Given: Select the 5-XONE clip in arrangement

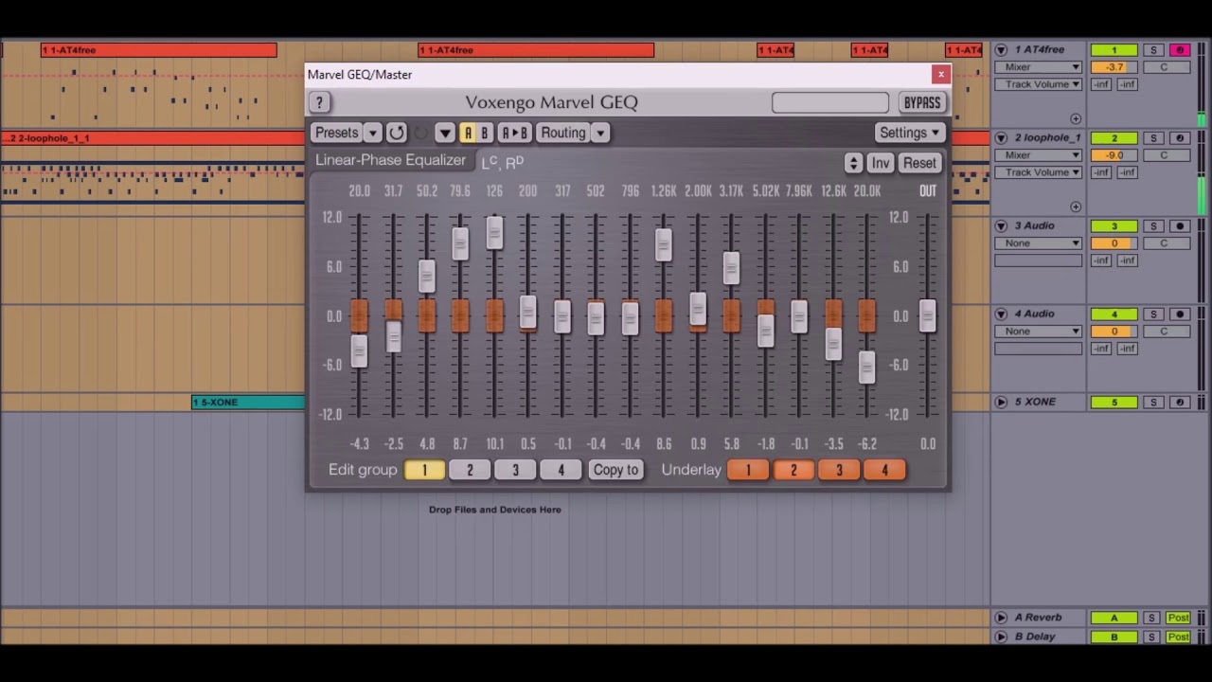Looking at the screenshot, I should 248,403.
